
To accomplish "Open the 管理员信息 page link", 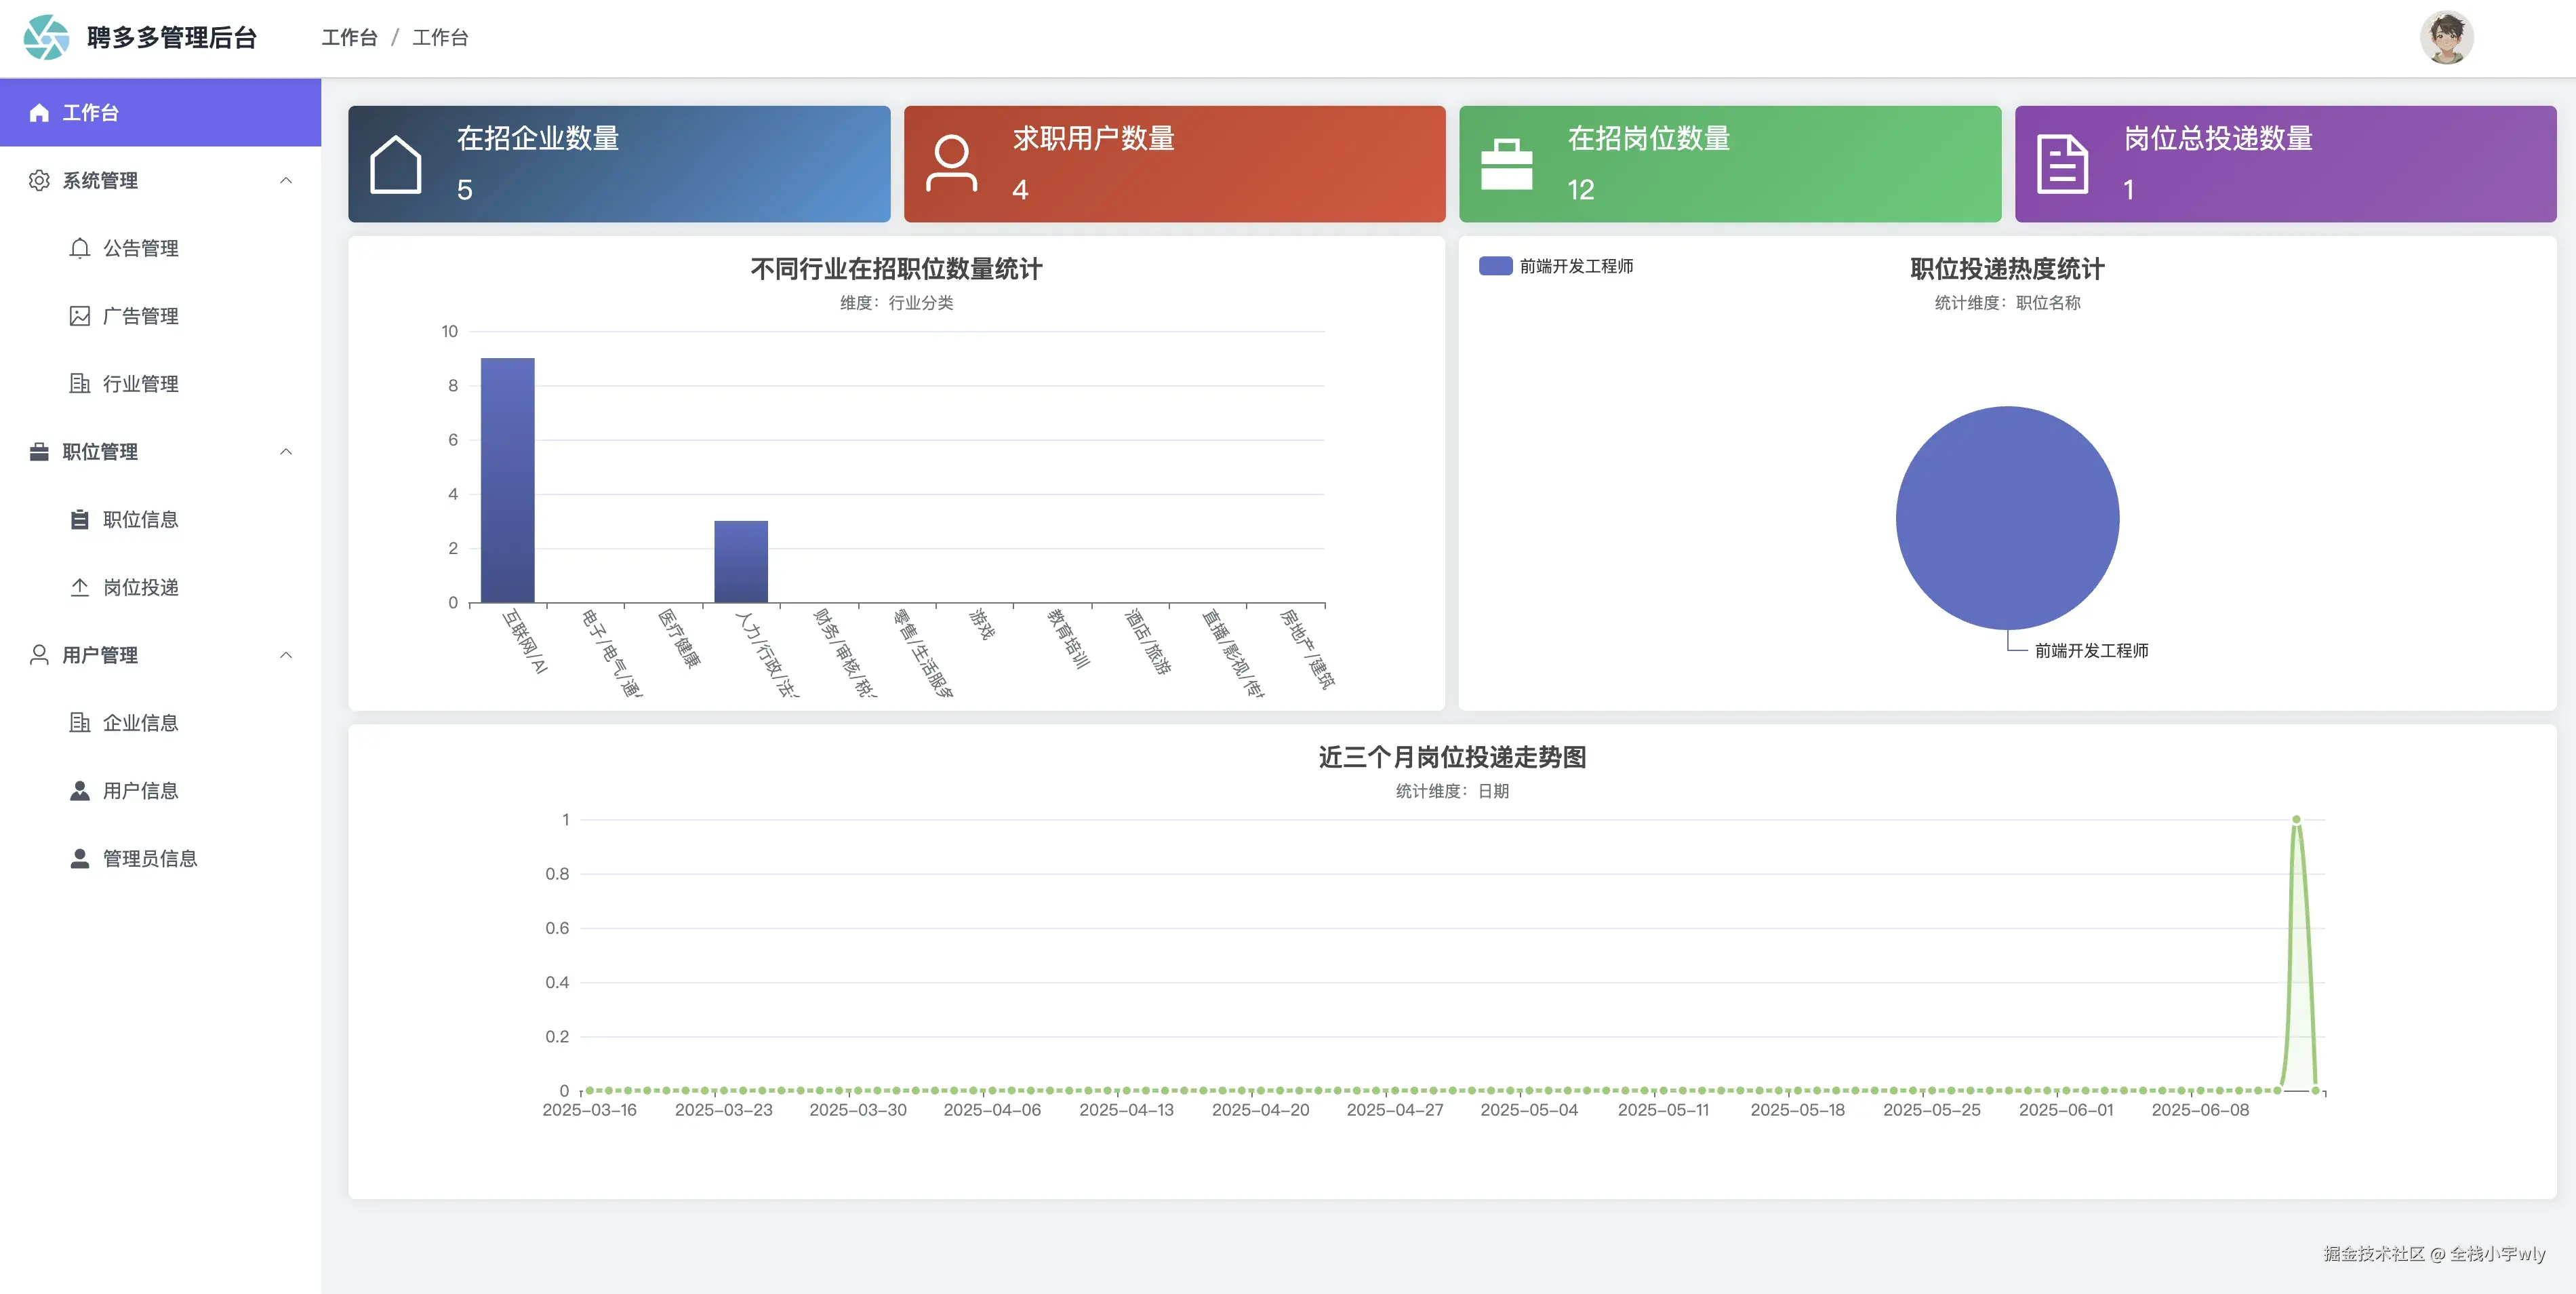I will (150, 859).
